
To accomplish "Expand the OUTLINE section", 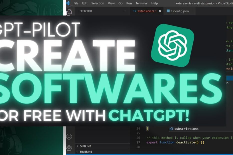I will coord(102,146).
